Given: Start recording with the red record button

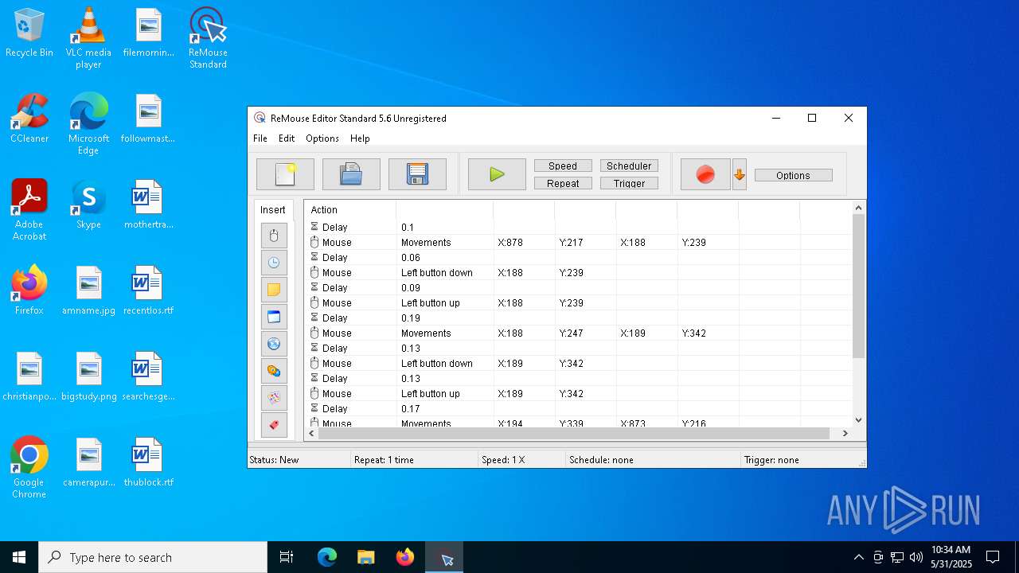Looking at the screenshot, I should (x=705, y=174).
